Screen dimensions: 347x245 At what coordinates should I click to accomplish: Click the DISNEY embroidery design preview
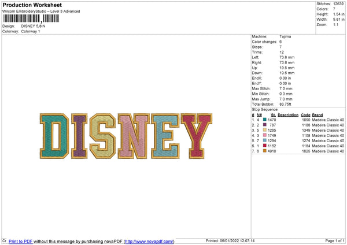[x=126, y=136]
